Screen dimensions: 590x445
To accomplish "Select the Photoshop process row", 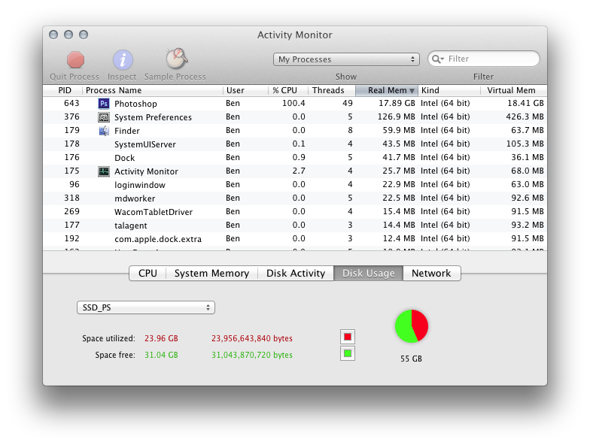I will (x=295, y=104).
